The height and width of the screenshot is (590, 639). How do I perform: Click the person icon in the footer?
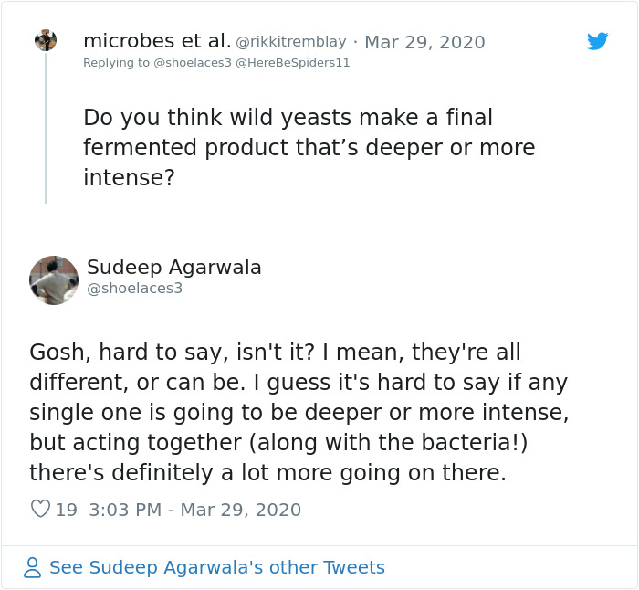pyautogui.click(x=33, y=567)
